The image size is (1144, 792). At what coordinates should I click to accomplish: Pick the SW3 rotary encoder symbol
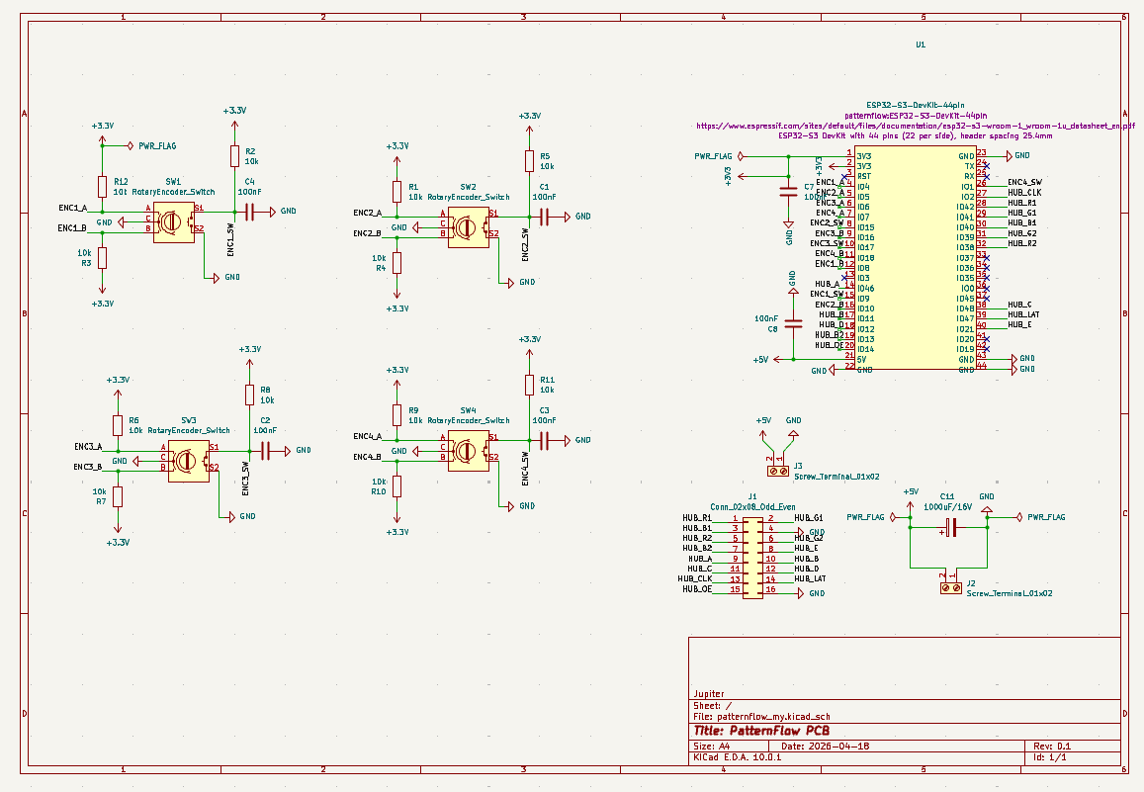click(188, 460)
